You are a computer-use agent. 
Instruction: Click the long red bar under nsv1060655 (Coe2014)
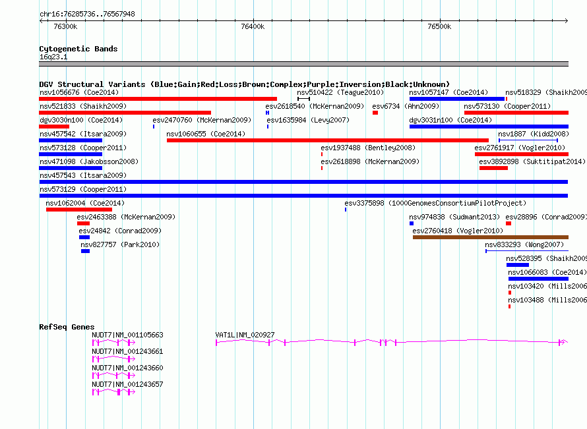click(x=328, y=140)
